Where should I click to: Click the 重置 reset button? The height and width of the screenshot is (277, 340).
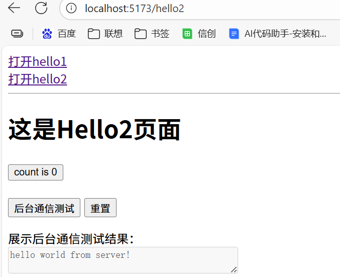tap(100, 208)
